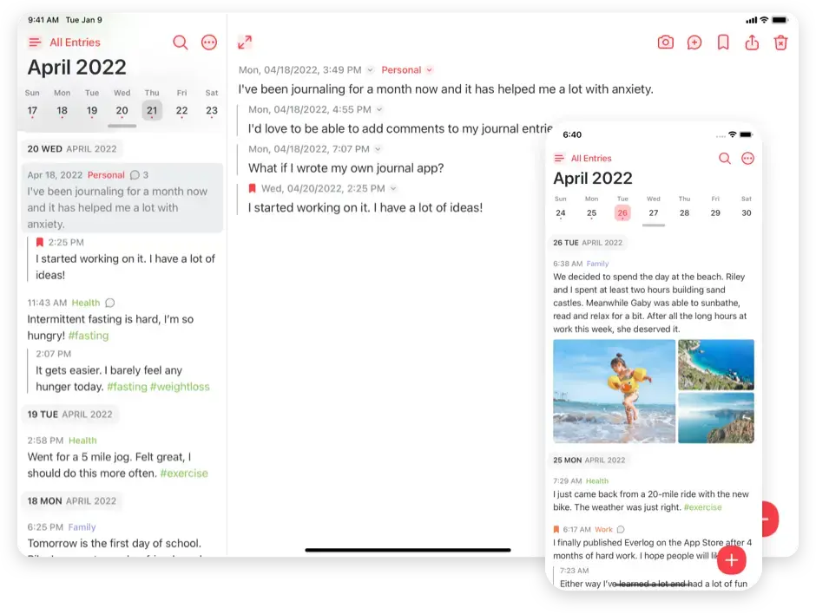Select the Apr 18 2022 Personal entry in the sidebar list
Image resolution: width=816 pixels, height=614 pixels.
pyautogui.click(x=122, y=198)
